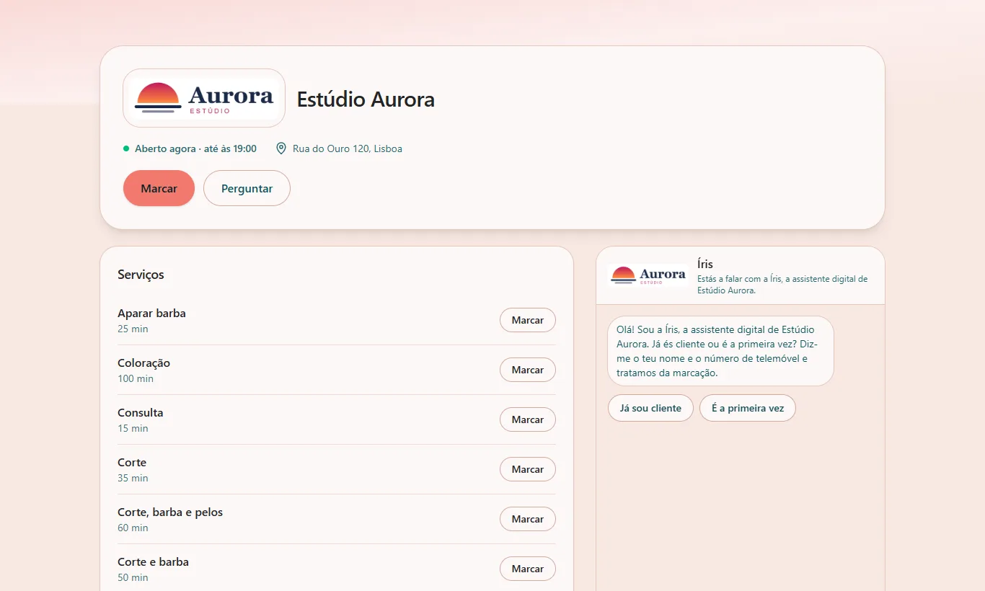Book the Aparar barba service

tap(528, 320)
